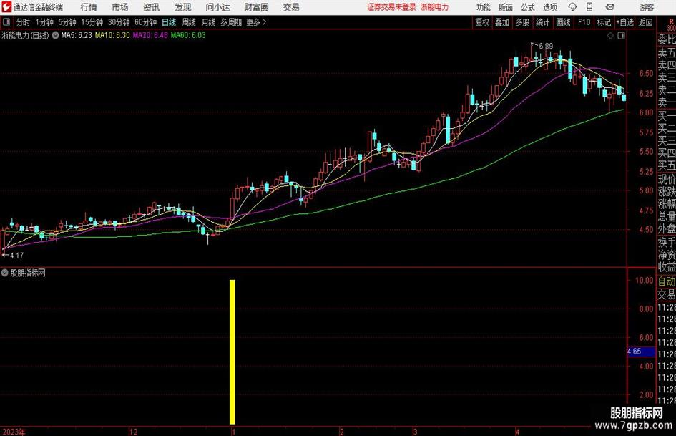The image size is (676, 436).
Task: Click the 通达信 red logo icon
Action: pyautogui.click(x=6, y=7)
